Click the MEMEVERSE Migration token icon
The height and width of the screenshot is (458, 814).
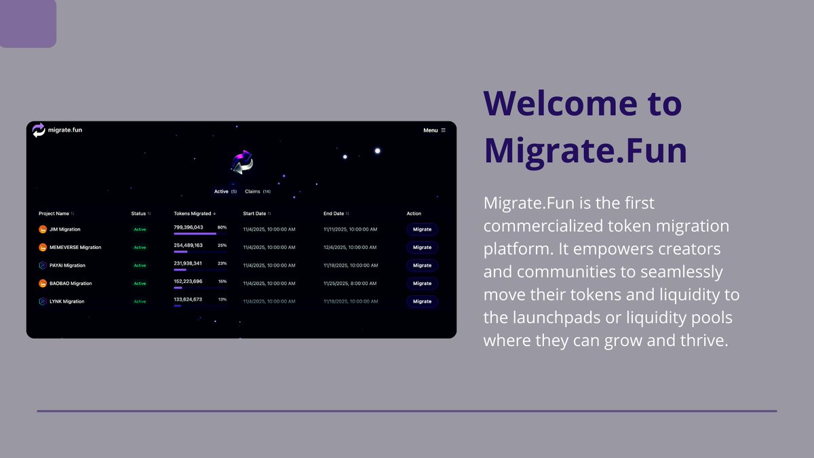pyautogui.click(x=43, y=248)
